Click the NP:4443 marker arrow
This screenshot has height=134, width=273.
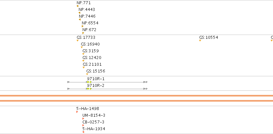[x=79, y=13]
